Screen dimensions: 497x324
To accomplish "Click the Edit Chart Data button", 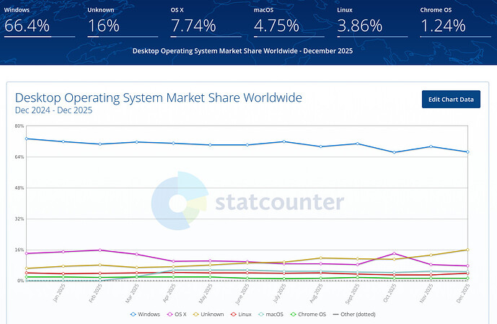I will pos(451,99).
